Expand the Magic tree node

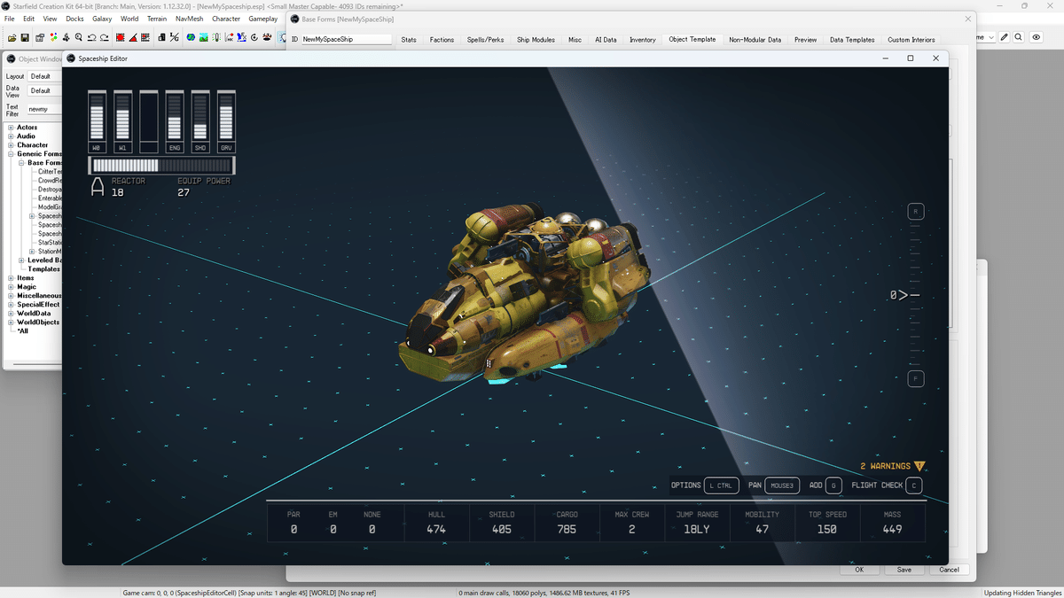tap(11, 287)
